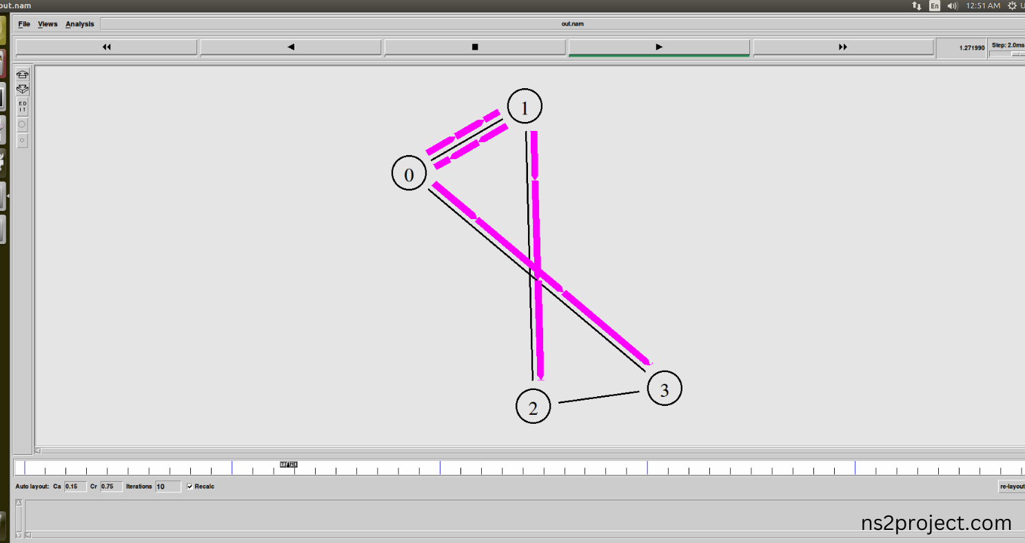Click the Ca value input field
This screenshot has height=543, width=1025.
tap(75, 486)
